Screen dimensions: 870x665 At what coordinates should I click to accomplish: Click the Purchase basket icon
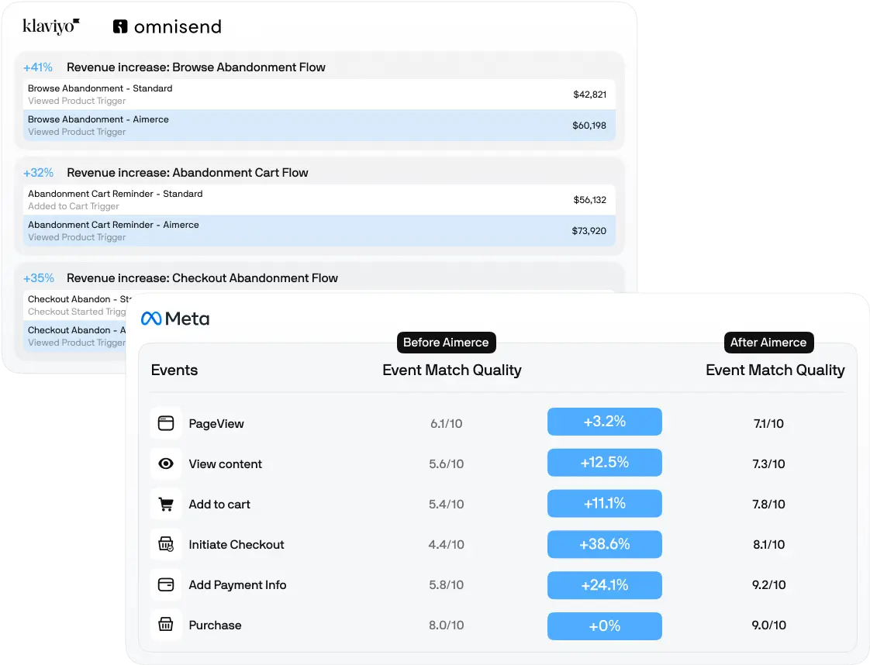pos(166,625)
